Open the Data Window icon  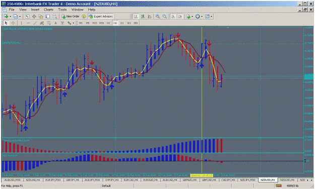point(34,17)
